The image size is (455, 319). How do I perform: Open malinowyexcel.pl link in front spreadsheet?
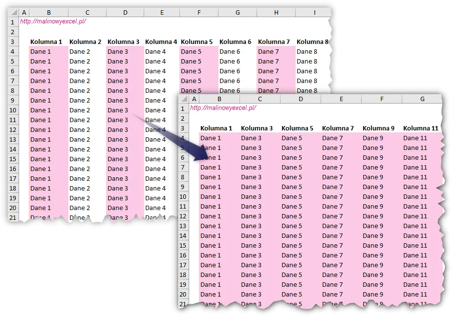[x=223, y=108]
